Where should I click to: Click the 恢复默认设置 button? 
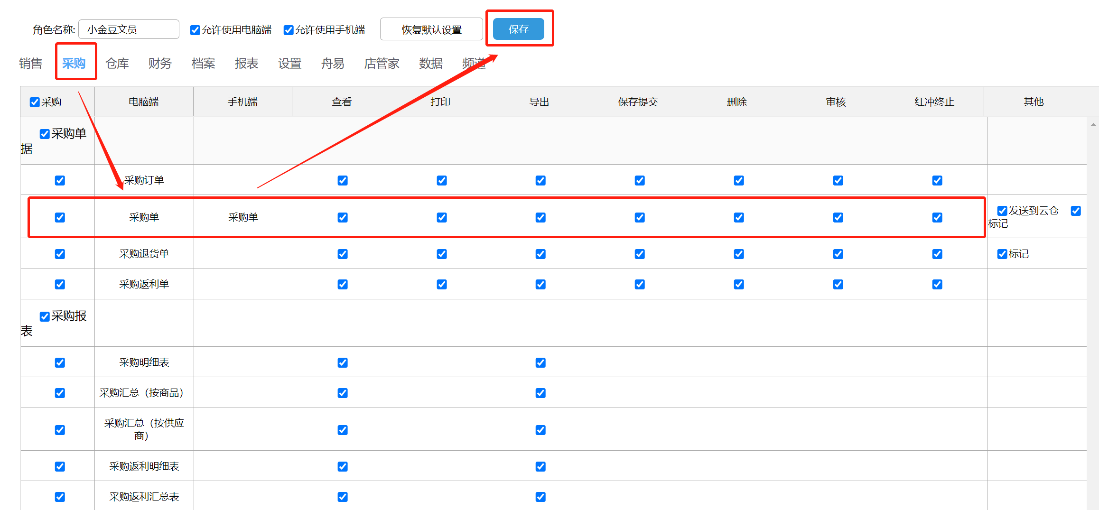coord(431,29)
